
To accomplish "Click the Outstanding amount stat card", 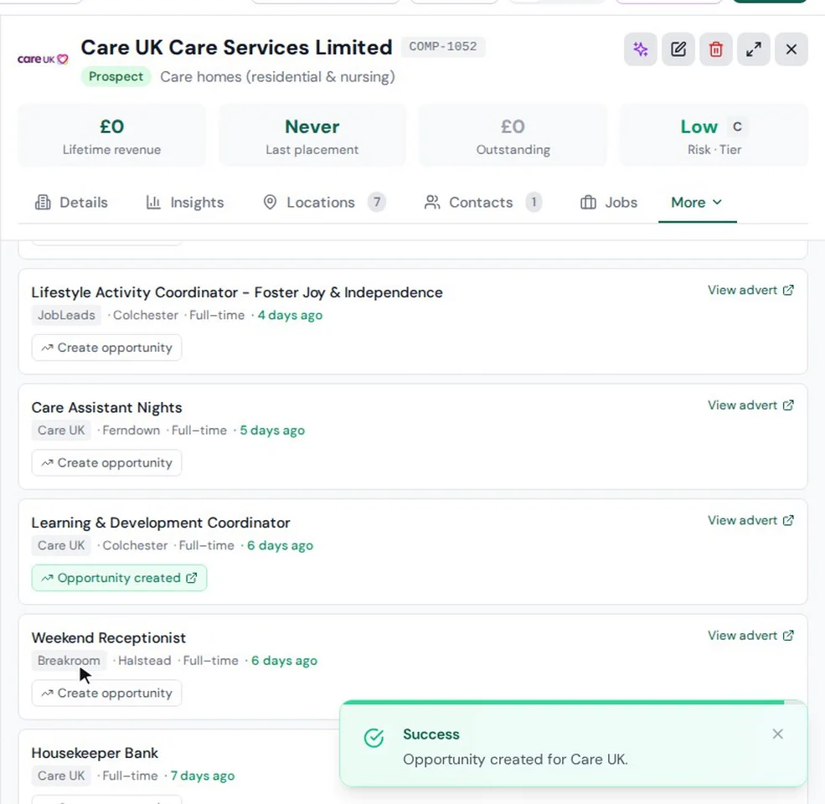I will 513,136.
